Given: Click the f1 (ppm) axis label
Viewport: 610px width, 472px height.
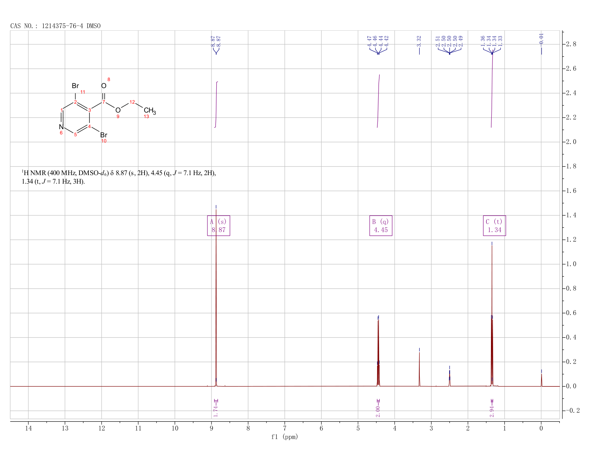Looking at the screenshot, I should pos(284,437).
